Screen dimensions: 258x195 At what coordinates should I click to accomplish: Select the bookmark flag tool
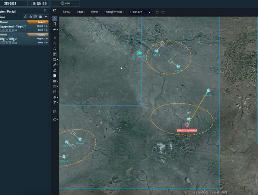(x=55, y=24)
